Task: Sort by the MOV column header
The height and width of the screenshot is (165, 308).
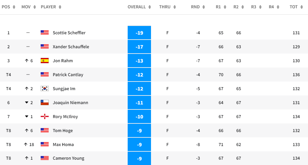Action: [28, 7]
